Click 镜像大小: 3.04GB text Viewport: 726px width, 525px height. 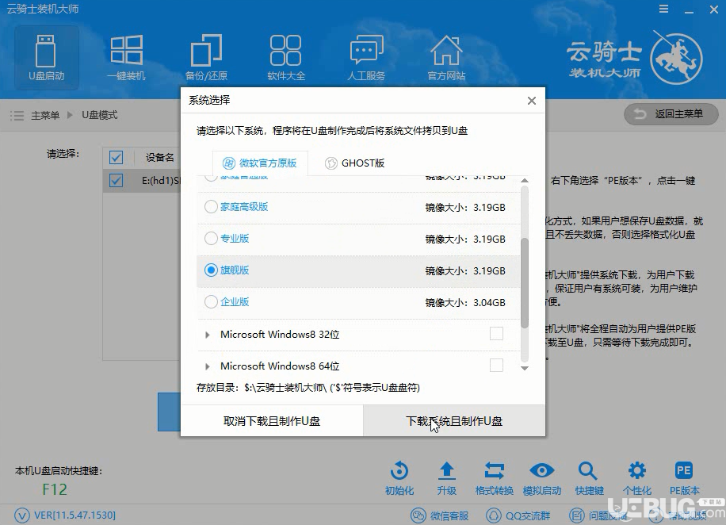[x=465, y=303]
